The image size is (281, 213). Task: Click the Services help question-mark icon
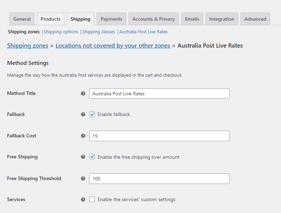tap(83, 200)
